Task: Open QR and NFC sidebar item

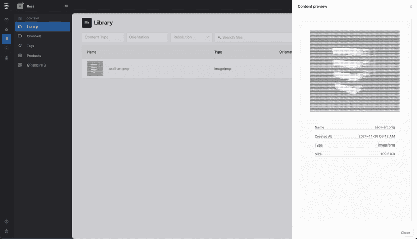Action: pyautogui.click(x=36, y=65)
